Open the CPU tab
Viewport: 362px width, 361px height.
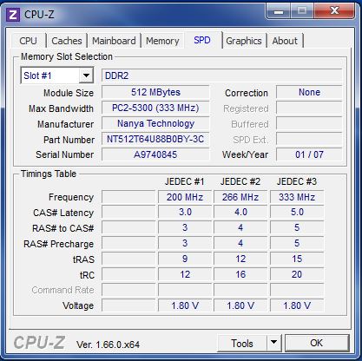coord(28,41)
